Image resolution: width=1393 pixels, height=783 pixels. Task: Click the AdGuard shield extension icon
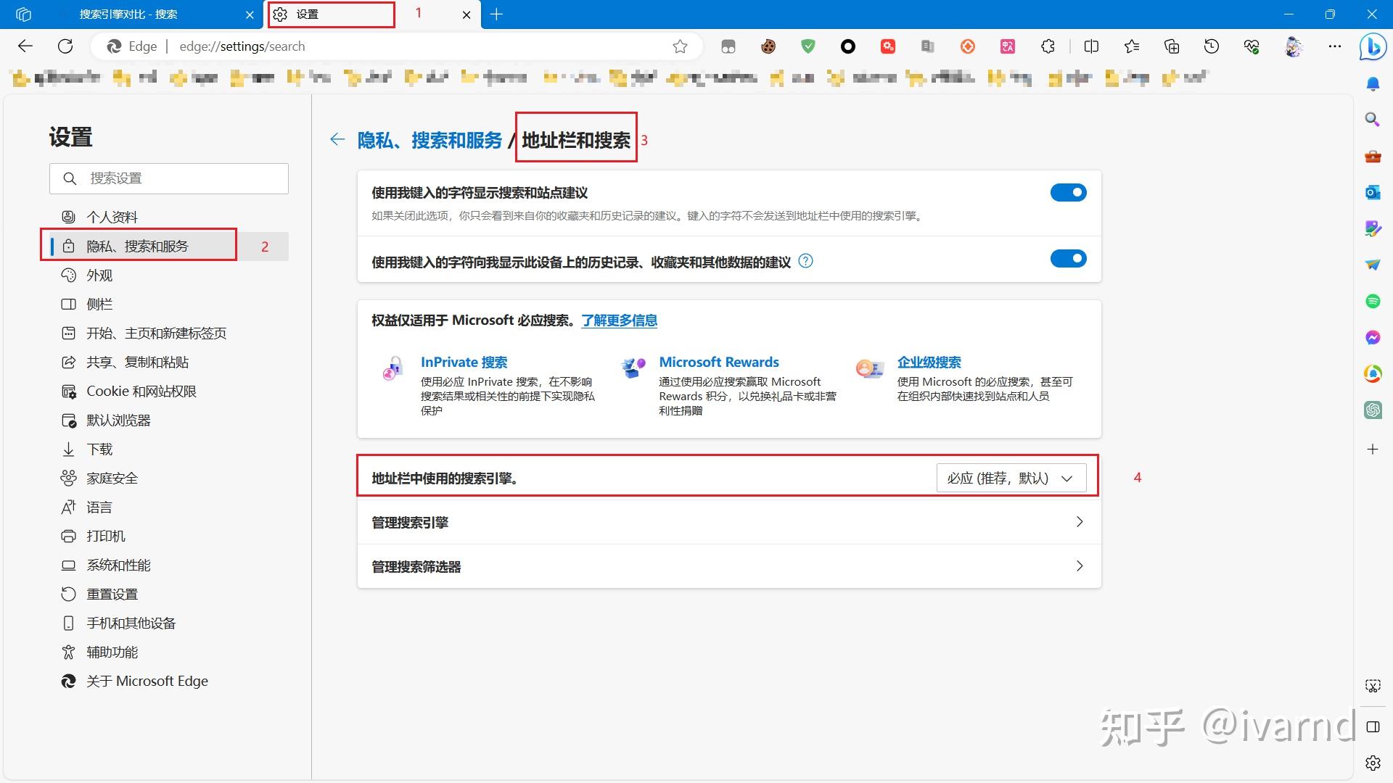808,46
